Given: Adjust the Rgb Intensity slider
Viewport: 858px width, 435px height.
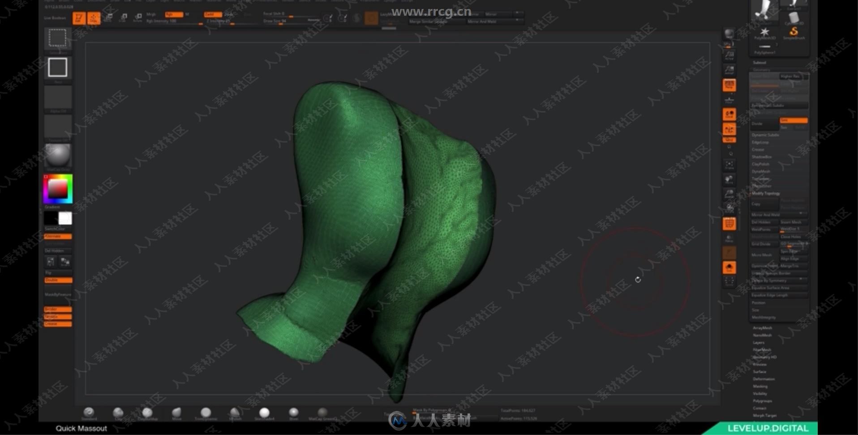Looking at the screenshot, I should click(174, 21).
